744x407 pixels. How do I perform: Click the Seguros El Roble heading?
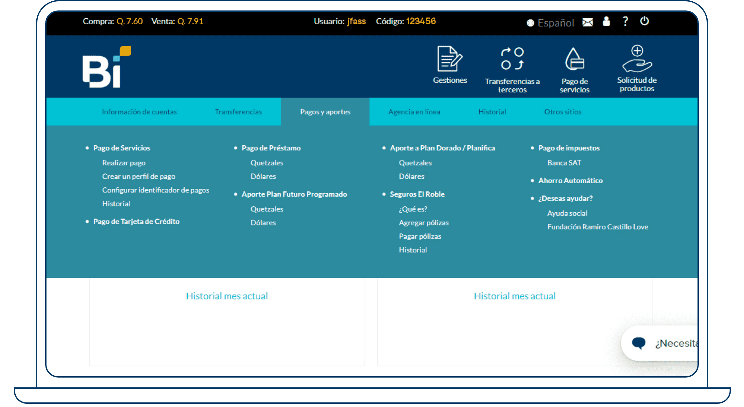[417, 194]
